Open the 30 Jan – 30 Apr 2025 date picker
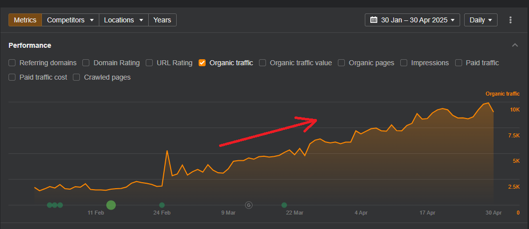This screenshot has width=529, height=229. [413, 20]
